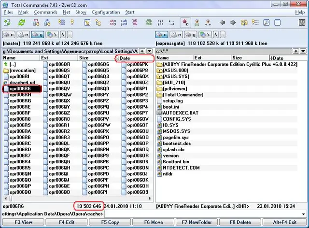
Task: Toggle the red asterisk toolbar button
Action: (185, 23)
